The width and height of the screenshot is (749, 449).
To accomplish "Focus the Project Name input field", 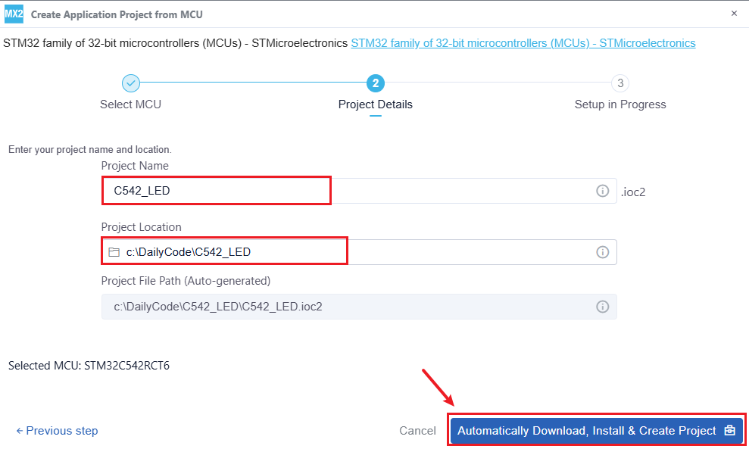I will click(x=359, y=191).
